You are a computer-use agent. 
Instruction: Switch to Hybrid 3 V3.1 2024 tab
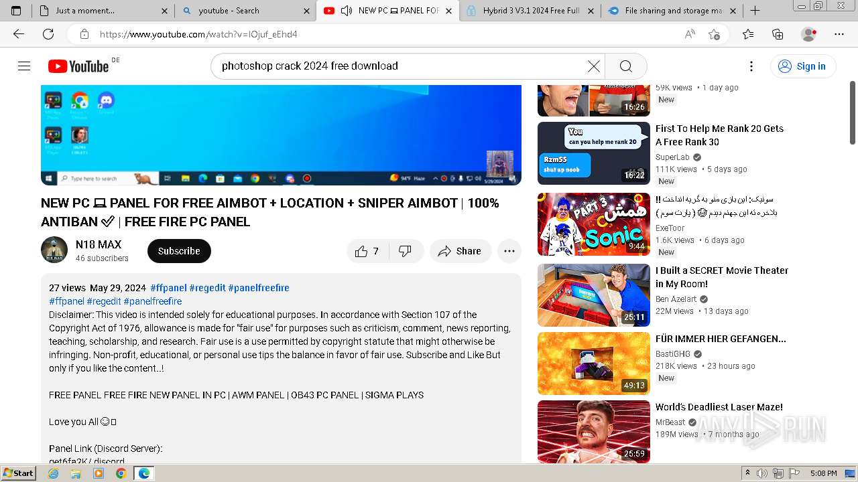coord(530,11)
